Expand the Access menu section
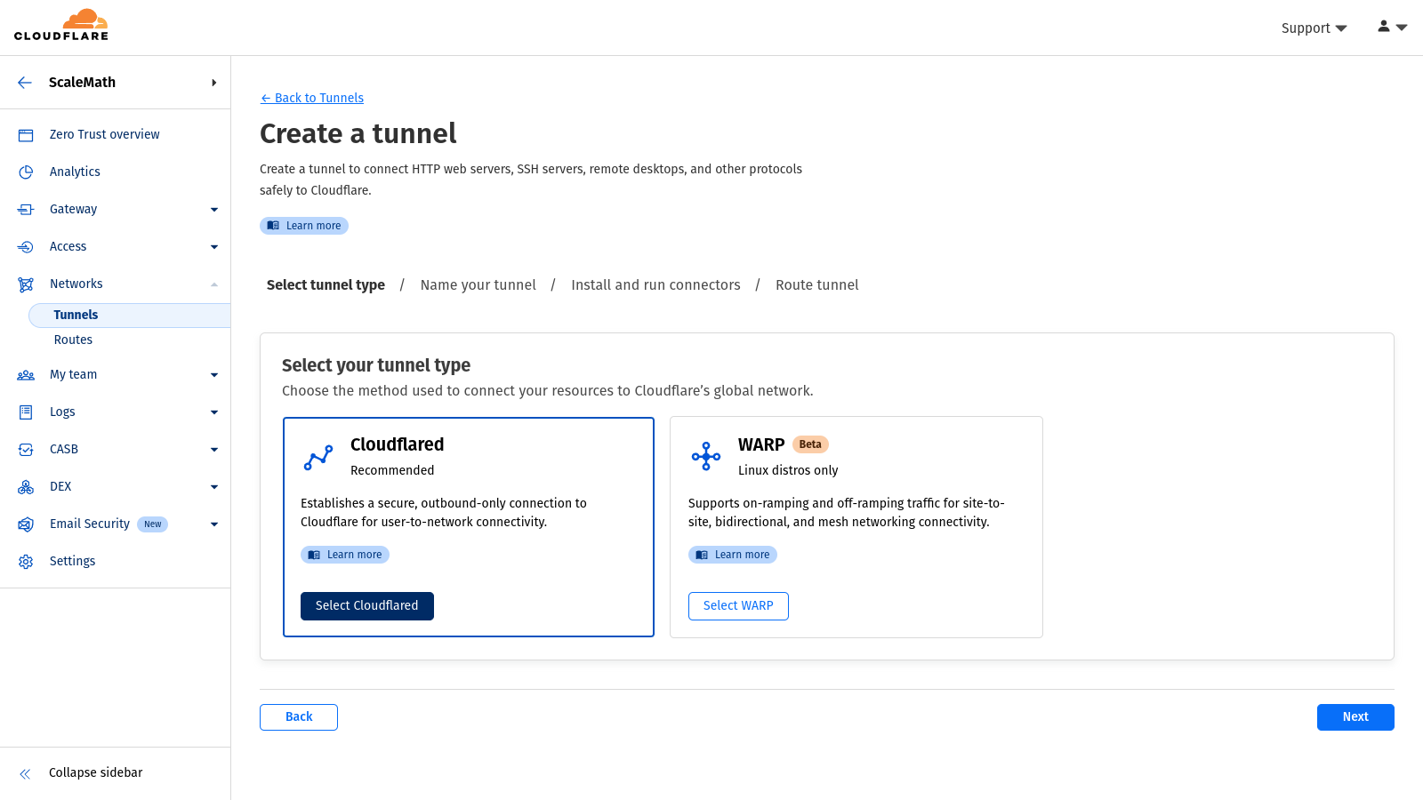 tap(213, 247)
